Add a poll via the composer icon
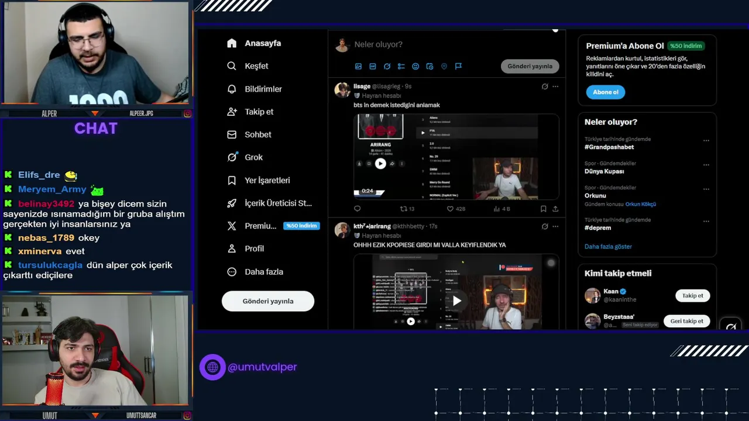Screen dimensions: 749x421 point(401,67)
